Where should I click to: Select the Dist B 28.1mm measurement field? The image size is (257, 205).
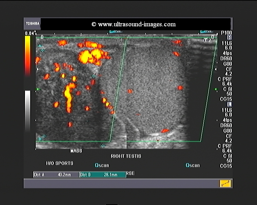(x=102, y=175)
